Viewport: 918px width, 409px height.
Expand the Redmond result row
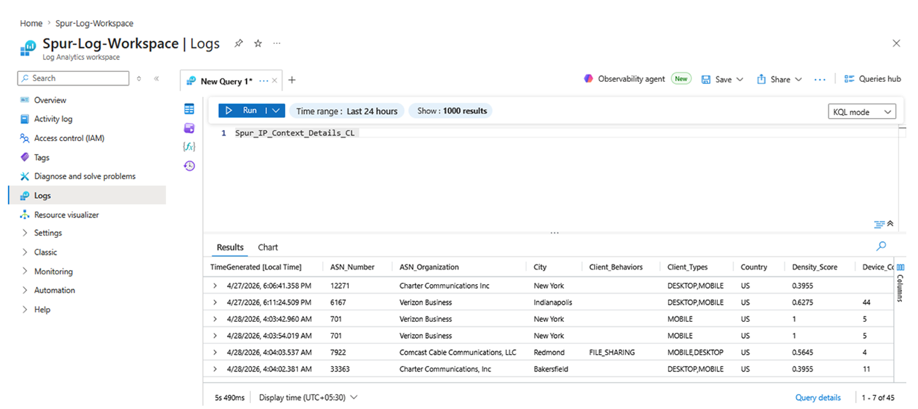click(215, 352)
